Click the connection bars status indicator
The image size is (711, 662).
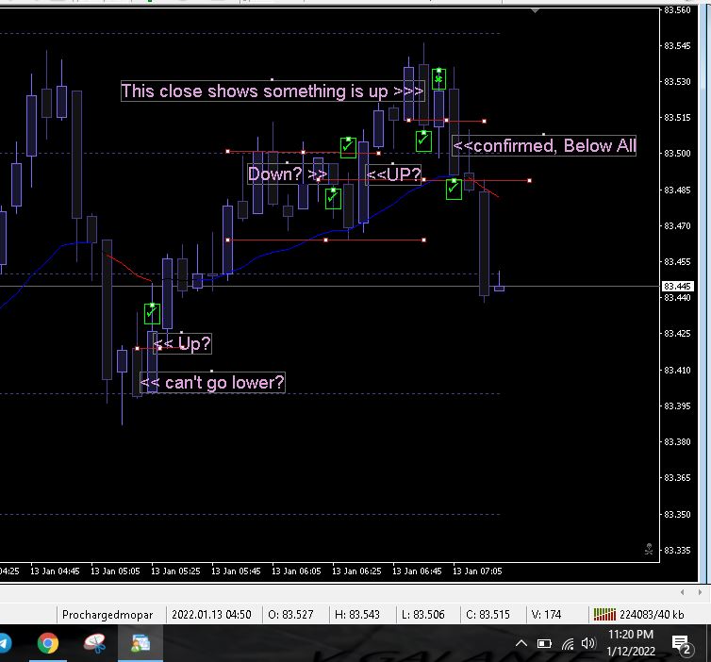pyautogui.click(x=604, y=615)
